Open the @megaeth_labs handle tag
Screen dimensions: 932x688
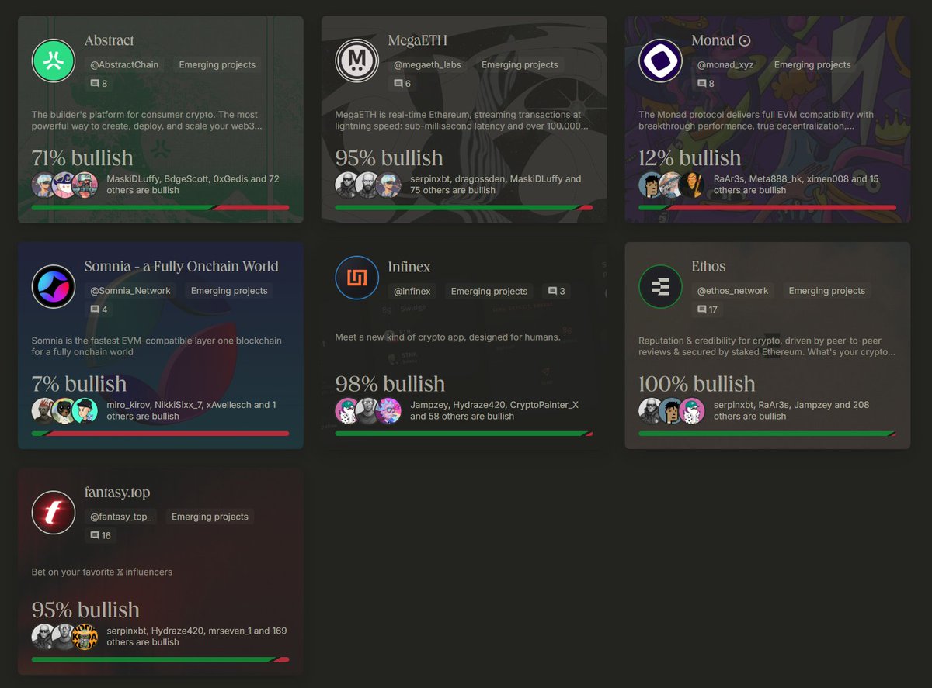427,64
